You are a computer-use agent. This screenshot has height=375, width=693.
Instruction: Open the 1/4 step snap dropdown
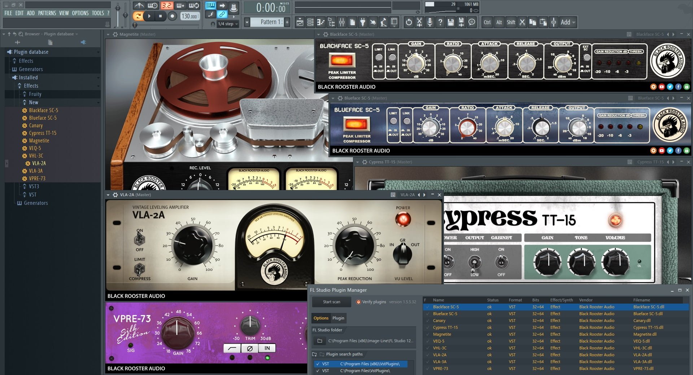(x=228, y=24)
